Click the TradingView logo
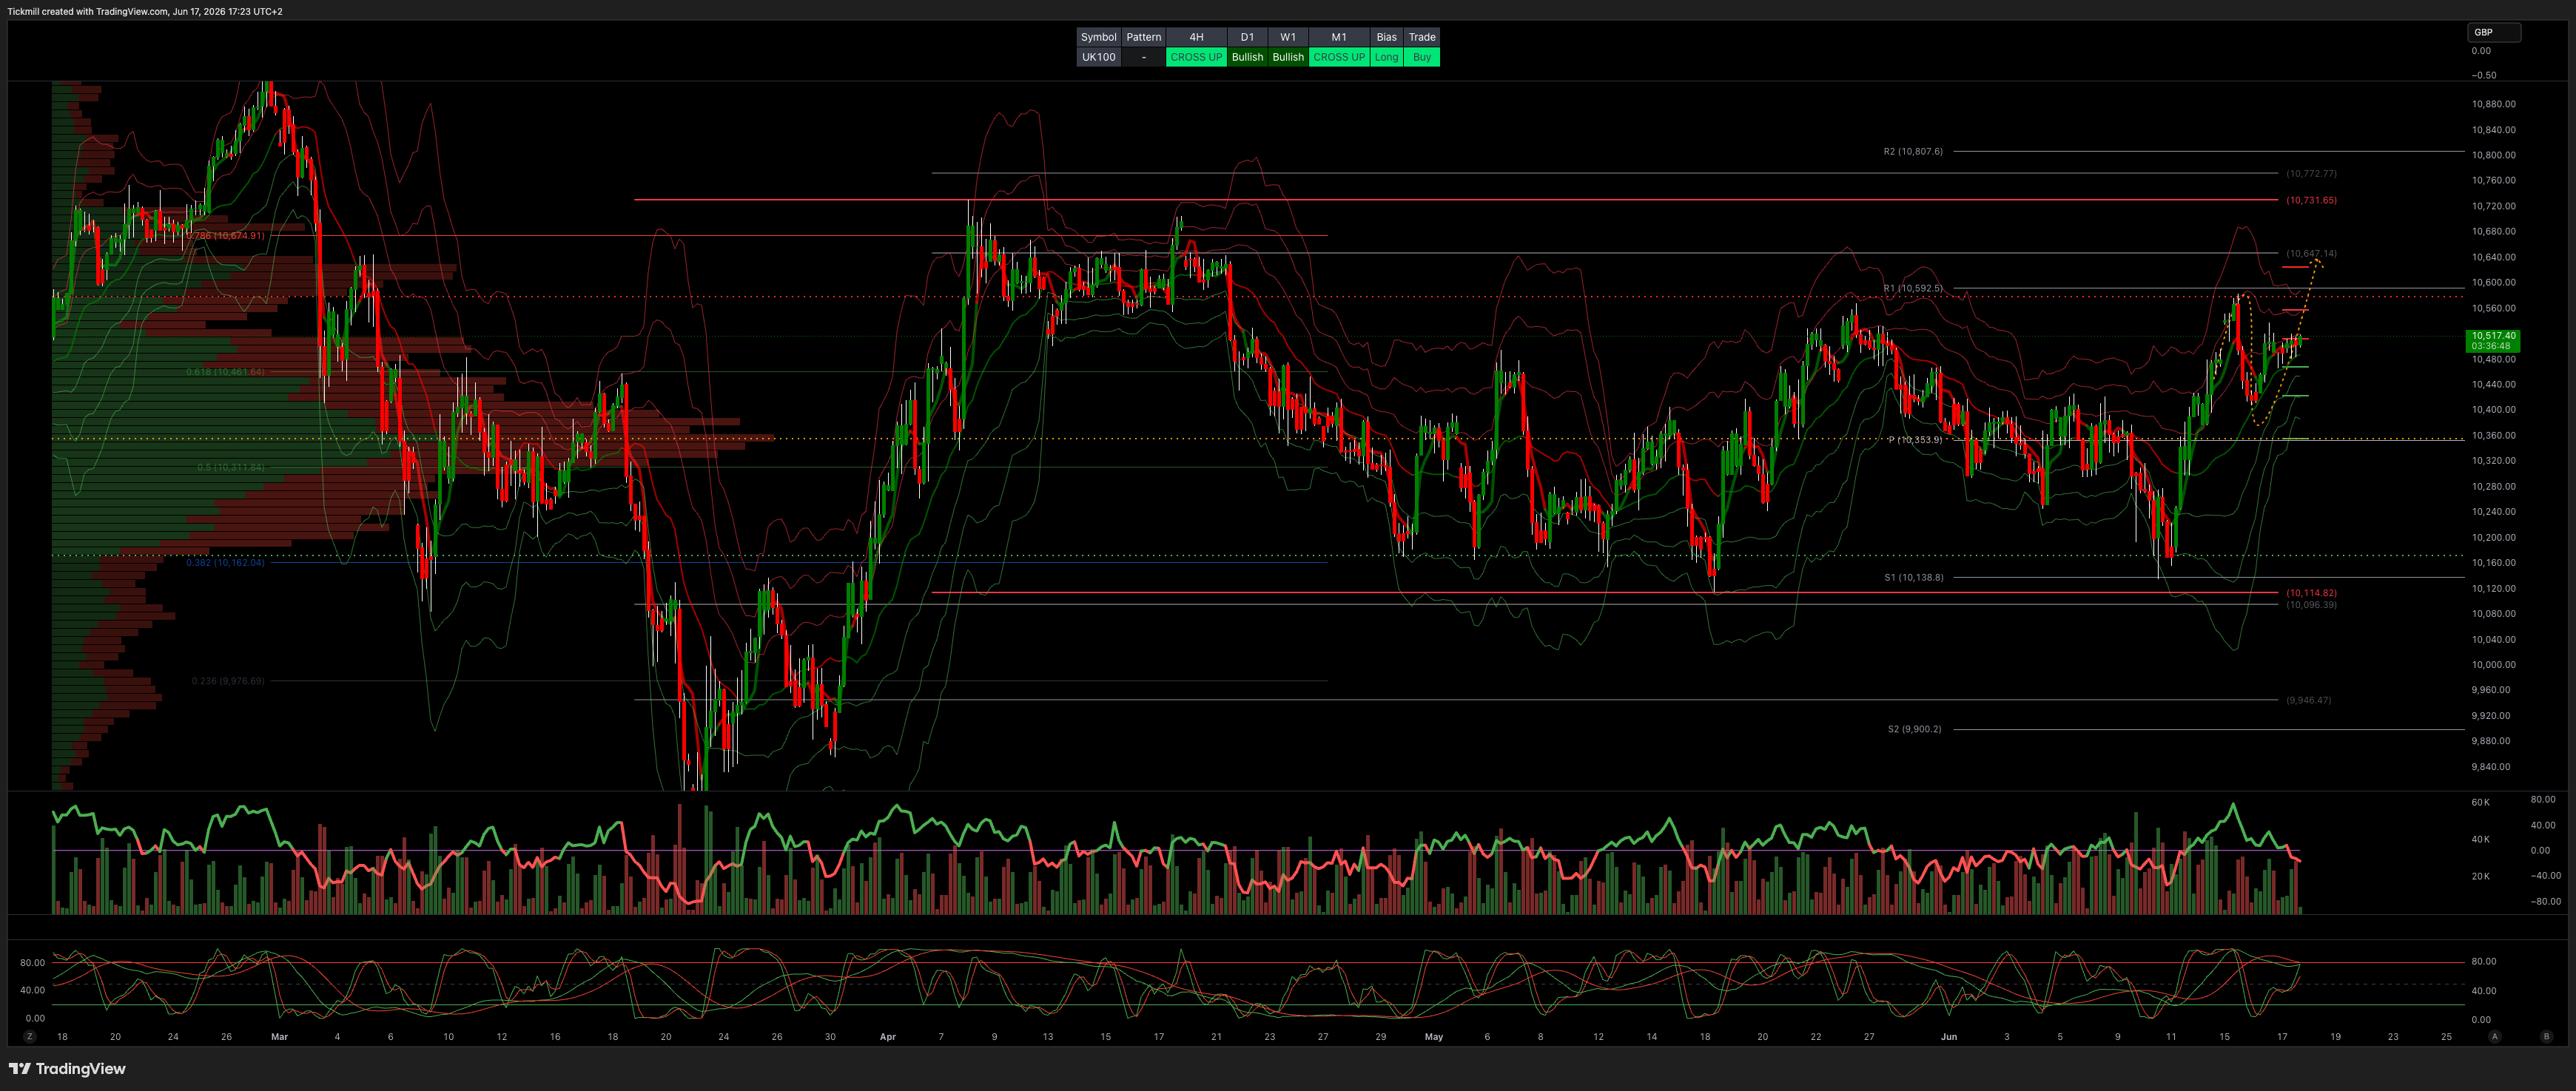 pos(67,1069)
